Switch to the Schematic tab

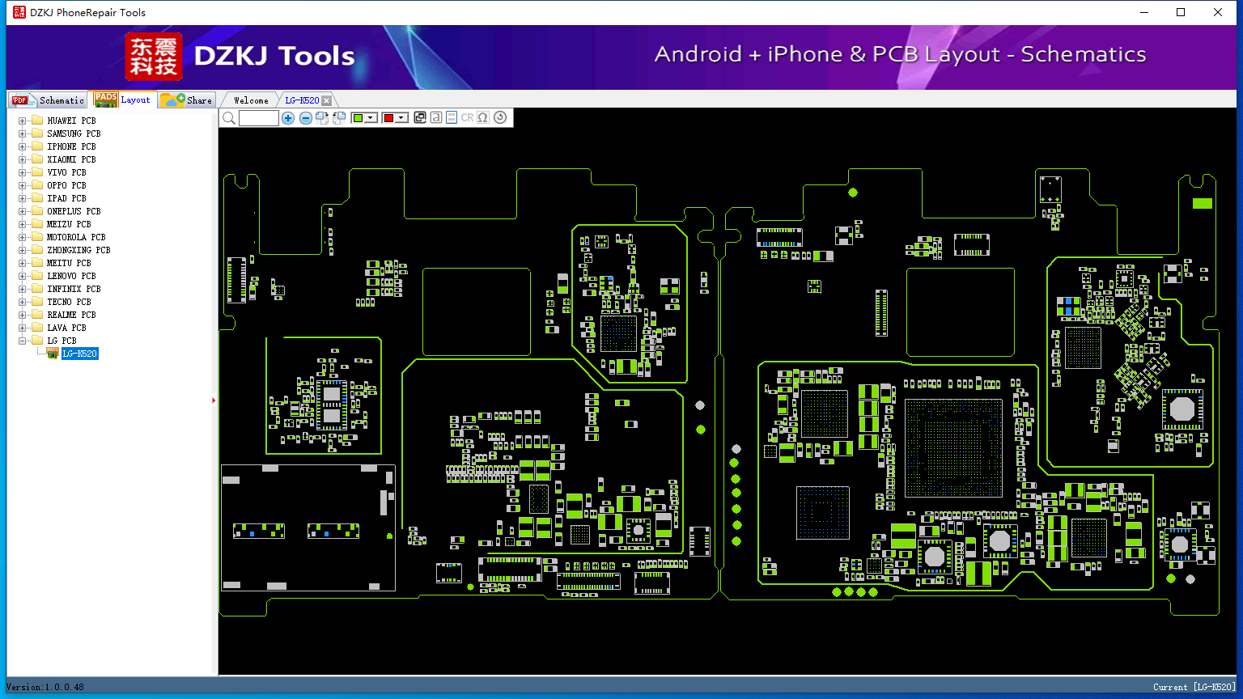[x=49, y=100]
